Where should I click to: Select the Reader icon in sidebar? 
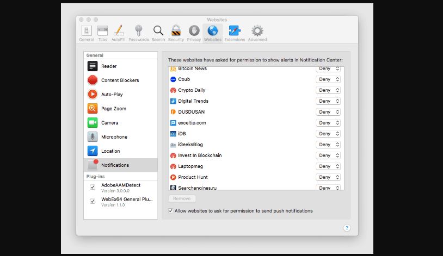(93, 66)
